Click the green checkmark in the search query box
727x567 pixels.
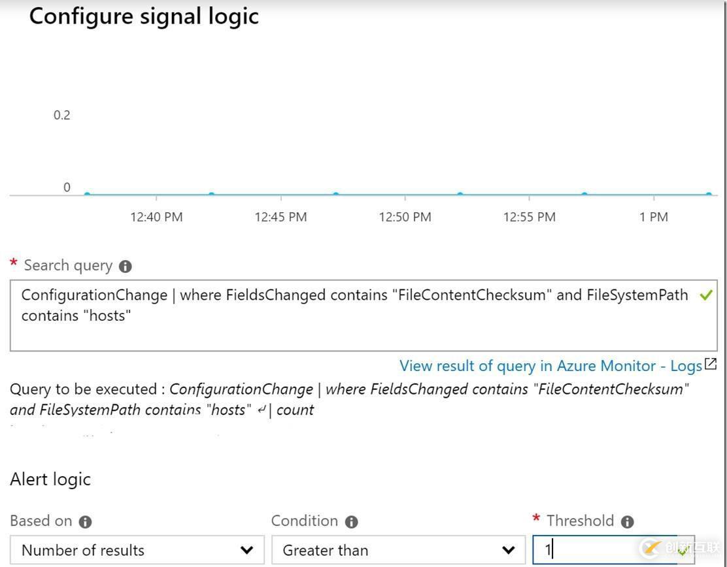tap(705, 295)
